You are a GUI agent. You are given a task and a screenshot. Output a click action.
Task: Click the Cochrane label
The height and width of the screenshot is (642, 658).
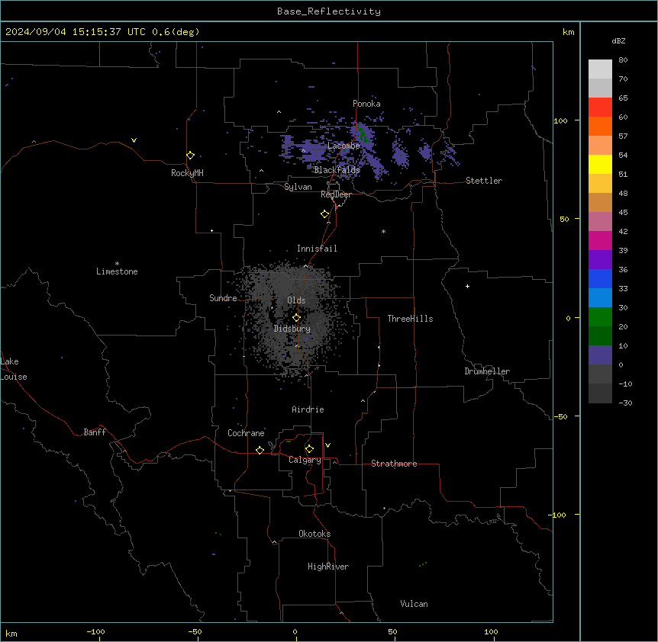click(246, 433)
